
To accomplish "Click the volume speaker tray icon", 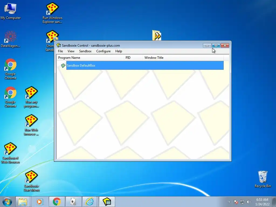I will pos(249,202).
